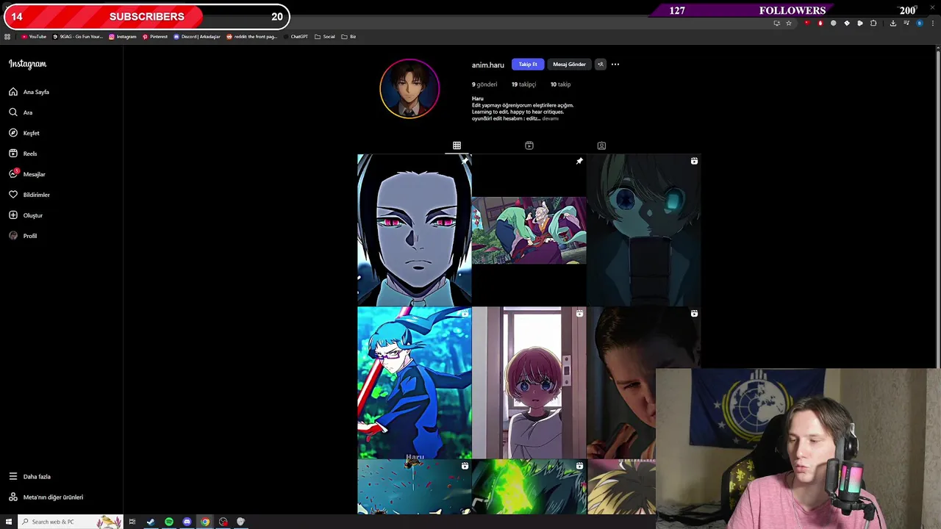Click the suggested-people icon beside Mesaj Gönder
941x529 pixels.
click(600, 64)
